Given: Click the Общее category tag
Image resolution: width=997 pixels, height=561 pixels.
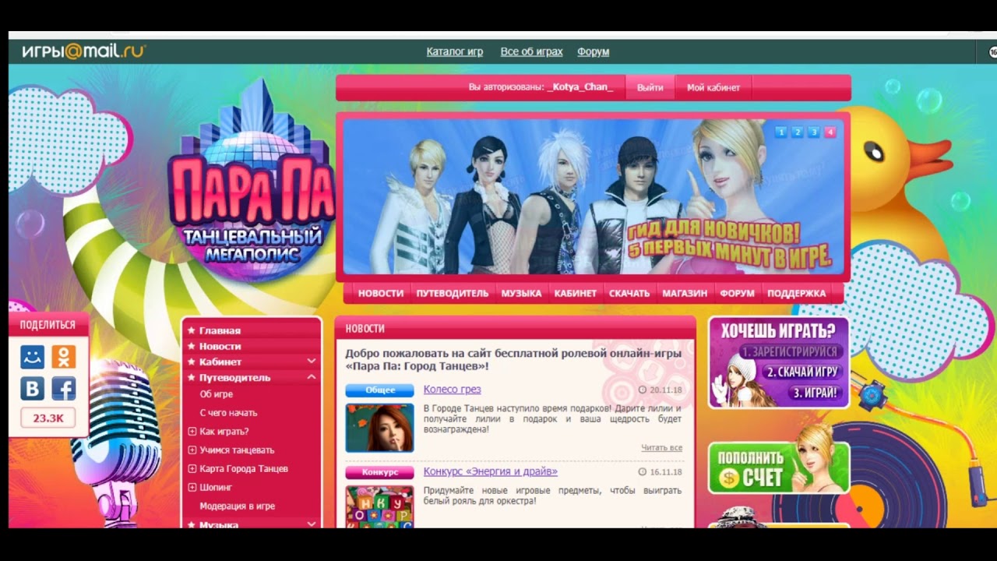Looking at the screenshot, I should pyautogui.click(x=380, y=390).
